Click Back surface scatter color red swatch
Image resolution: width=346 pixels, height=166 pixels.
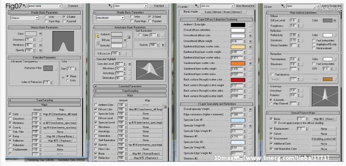[238, 80]
